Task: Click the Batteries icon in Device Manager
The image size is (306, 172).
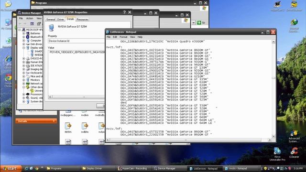Action: click(x=28, y=33)
